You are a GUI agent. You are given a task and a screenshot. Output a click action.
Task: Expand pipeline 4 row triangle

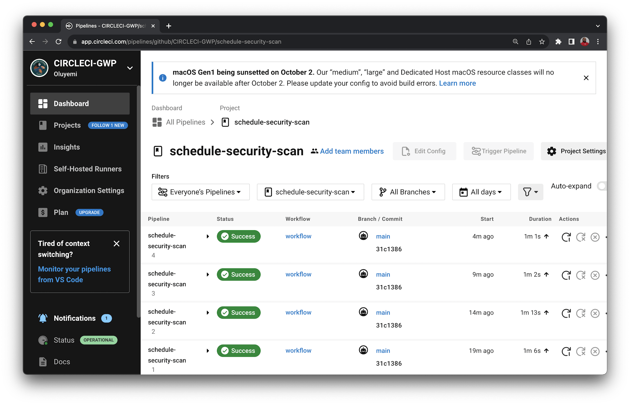(208, 236)
